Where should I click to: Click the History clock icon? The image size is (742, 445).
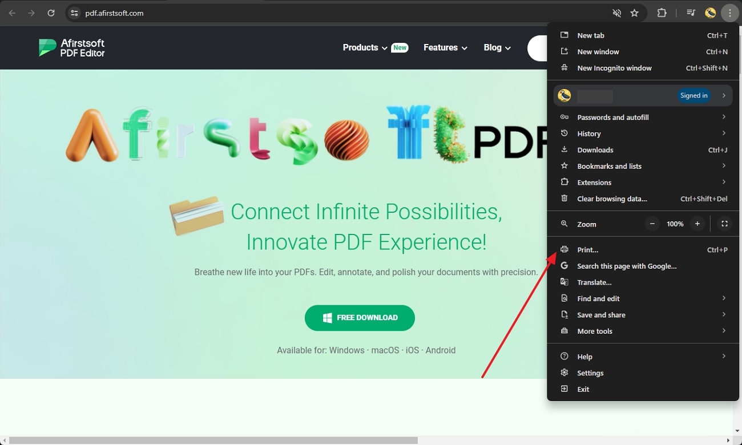(x=564, y=133)
